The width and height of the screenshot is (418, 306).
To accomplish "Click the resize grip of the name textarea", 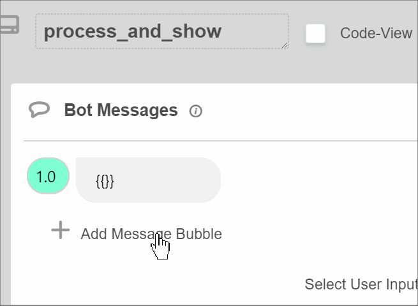I will (285, 45).
